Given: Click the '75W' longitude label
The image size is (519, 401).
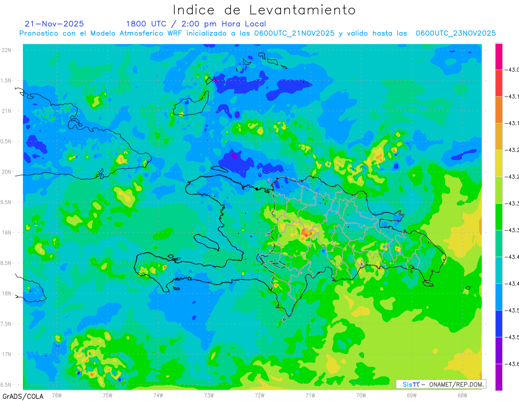Looking at the screenshot, I should click(x=108, y=395).
